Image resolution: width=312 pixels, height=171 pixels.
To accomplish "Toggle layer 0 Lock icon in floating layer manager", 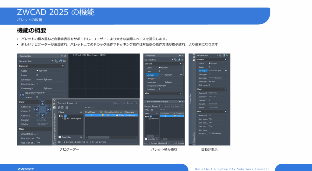I will point(113,115).
